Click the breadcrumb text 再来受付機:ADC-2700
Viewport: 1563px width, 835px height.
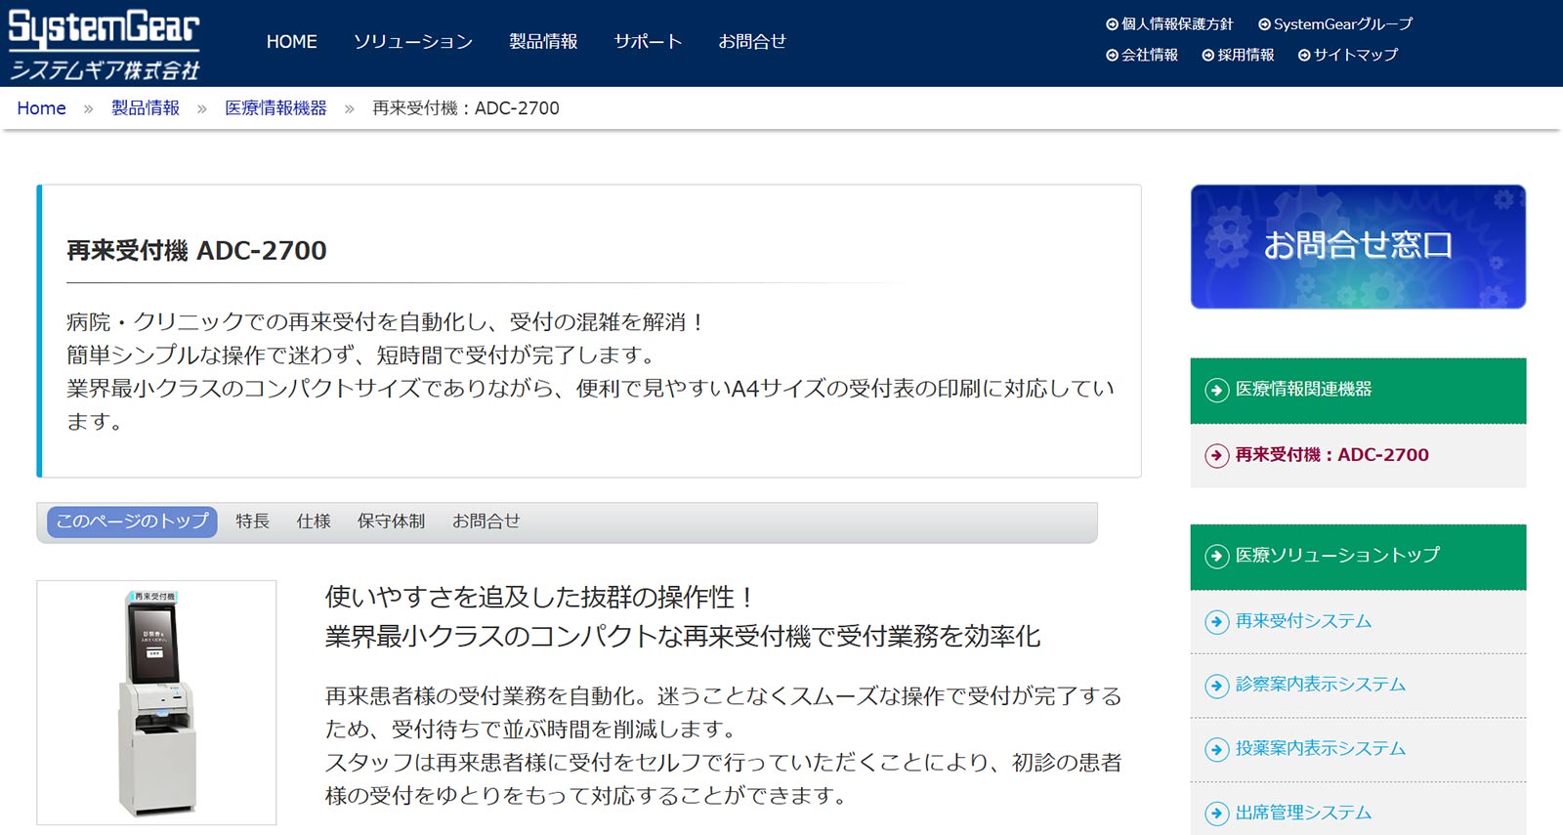(x=466, y=108)
